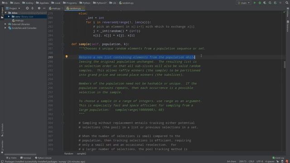Open the Structure tool window on left strip
The image size is (290, 163).
[x=2, y=130]
